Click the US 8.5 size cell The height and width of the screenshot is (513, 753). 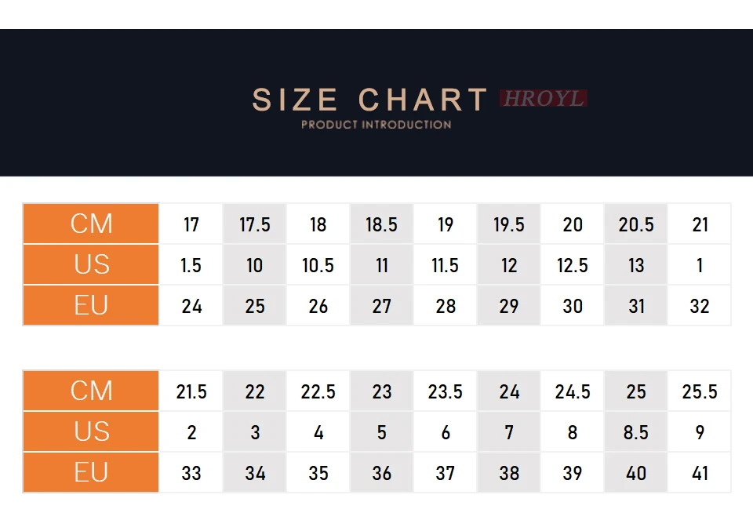click(x=636, y=432)
